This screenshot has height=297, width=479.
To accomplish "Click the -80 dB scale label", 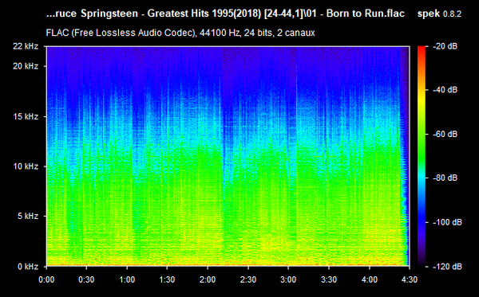I will 445,178.
